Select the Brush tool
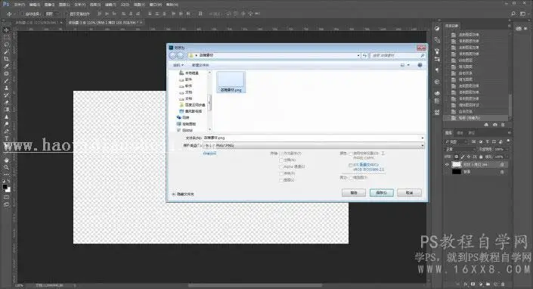This screenshot has width=533, height=289. point(7,81)
